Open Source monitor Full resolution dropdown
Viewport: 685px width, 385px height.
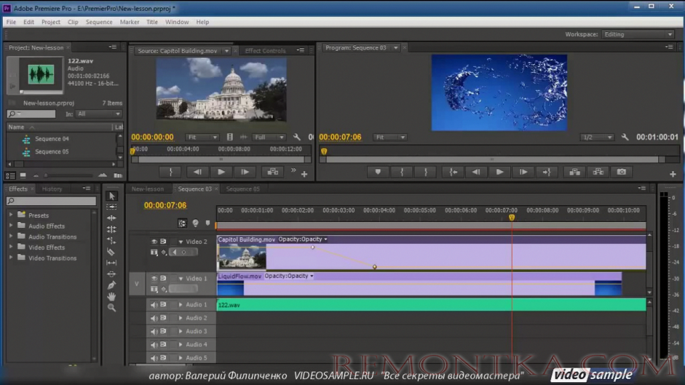269,137
